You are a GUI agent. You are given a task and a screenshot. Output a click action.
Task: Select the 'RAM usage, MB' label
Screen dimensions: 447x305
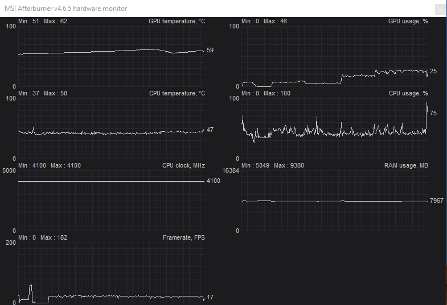[x=406, y=165]
